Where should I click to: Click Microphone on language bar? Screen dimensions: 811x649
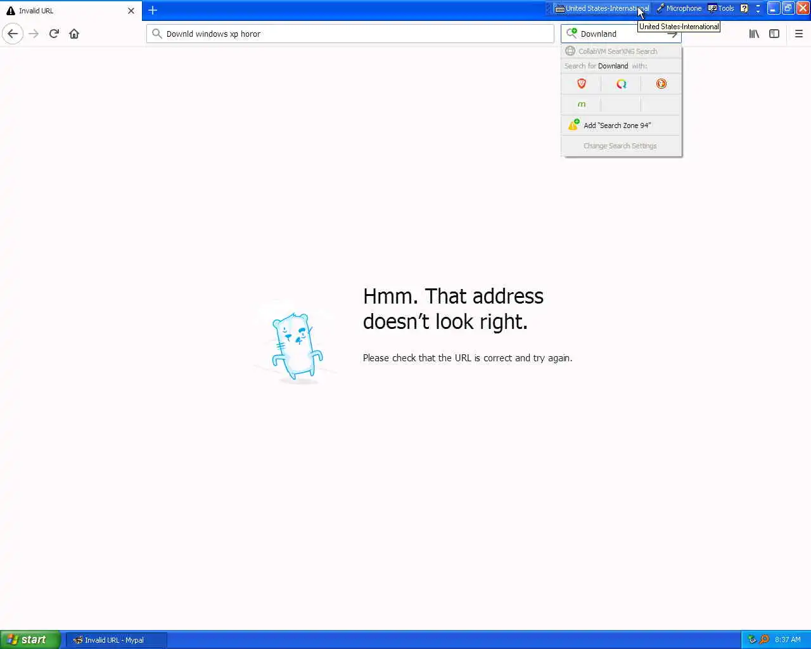point(679,8)
